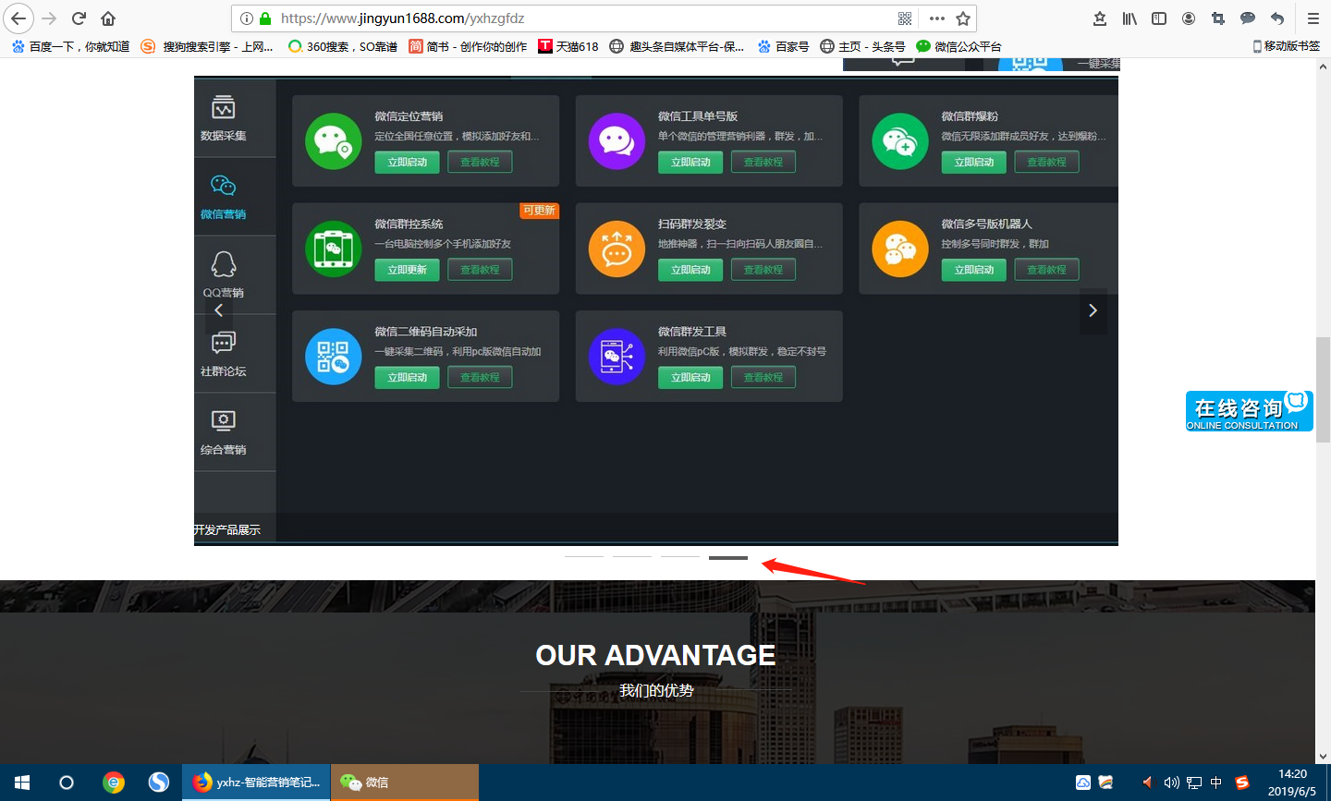View tutorial for 微信多号版机器人
Screen dimensions: 1331x801
[x=1047, y=270]
